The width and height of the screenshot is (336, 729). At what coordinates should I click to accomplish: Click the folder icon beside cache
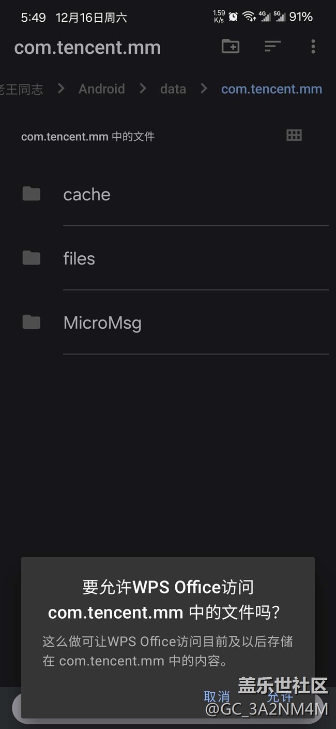click(x=32, y=194)
